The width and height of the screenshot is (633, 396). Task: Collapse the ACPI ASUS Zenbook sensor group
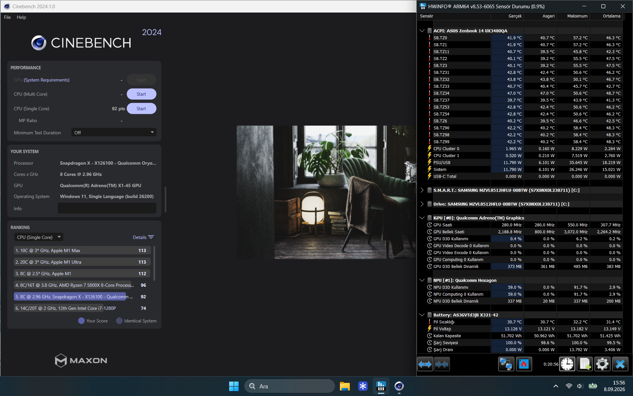pyautogui.click(x=422, y=31)
